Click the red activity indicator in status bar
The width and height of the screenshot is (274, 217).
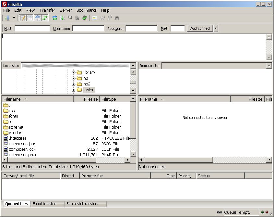(267, 212)
